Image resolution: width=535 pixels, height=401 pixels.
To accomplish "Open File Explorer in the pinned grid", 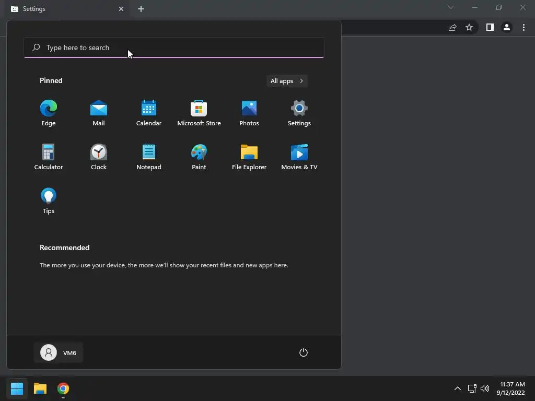I will point(249,157).
